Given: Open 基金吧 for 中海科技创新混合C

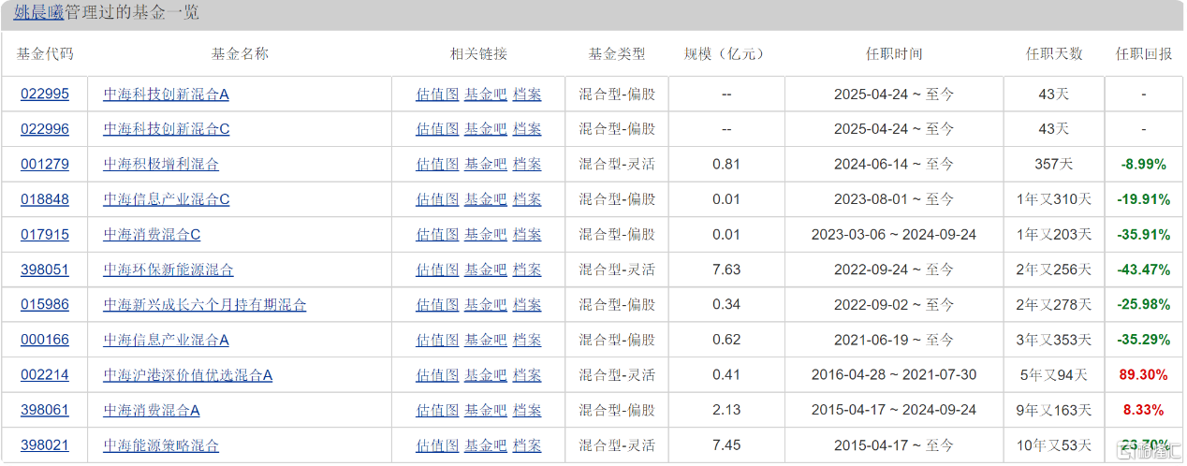Looking at the screenshot, I should (x=486, y=129).
